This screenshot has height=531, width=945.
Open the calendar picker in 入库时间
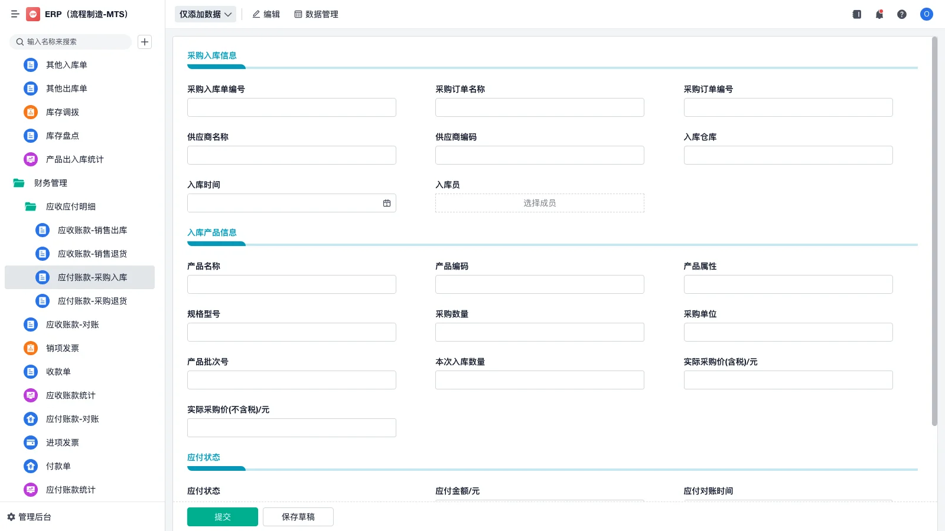click(387, 203)
